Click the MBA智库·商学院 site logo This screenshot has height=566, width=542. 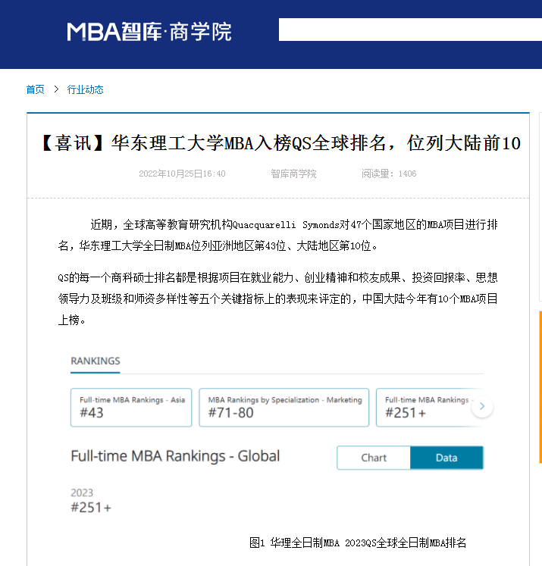[x=149, y=31]
